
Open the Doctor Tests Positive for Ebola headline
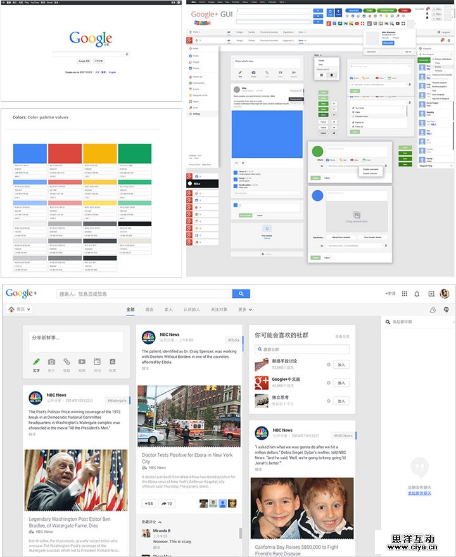(187, 458)
